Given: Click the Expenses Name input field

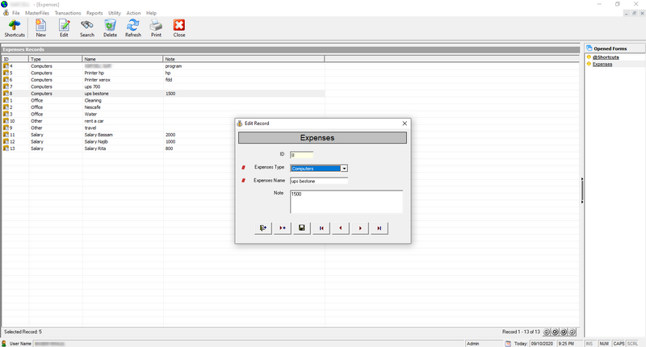Looking at the screenshot, I should 319,181.
